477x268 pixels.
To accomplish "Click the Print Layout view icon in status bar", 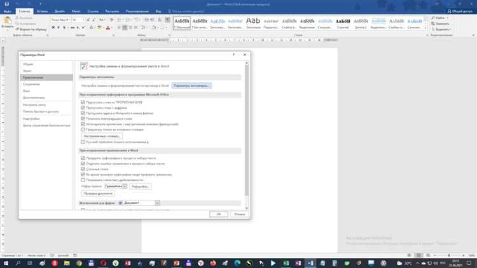I will pyautogui.click(x=418, y=255).
